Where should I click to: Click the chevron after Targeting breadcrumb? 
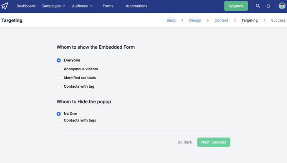tap(264, 20)
